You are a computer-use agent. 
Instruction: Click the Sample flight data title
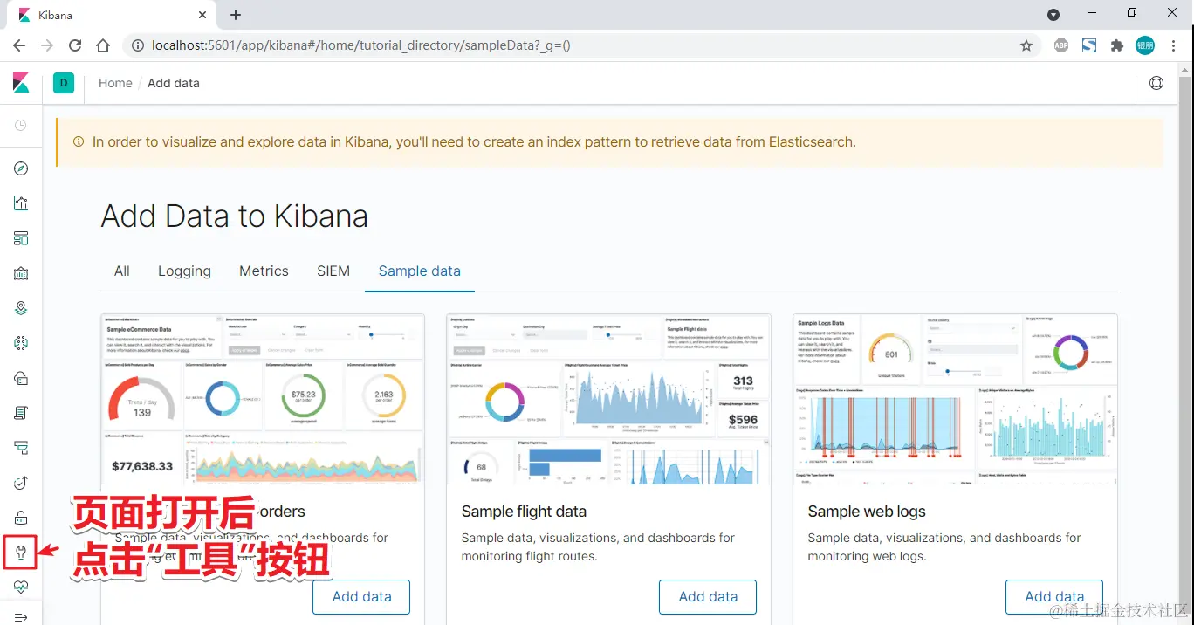coord(524,512)
